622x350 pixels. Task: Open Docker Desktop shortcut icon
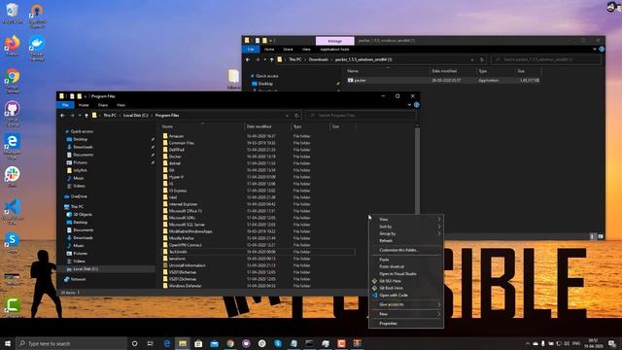(x=37, y=48)
